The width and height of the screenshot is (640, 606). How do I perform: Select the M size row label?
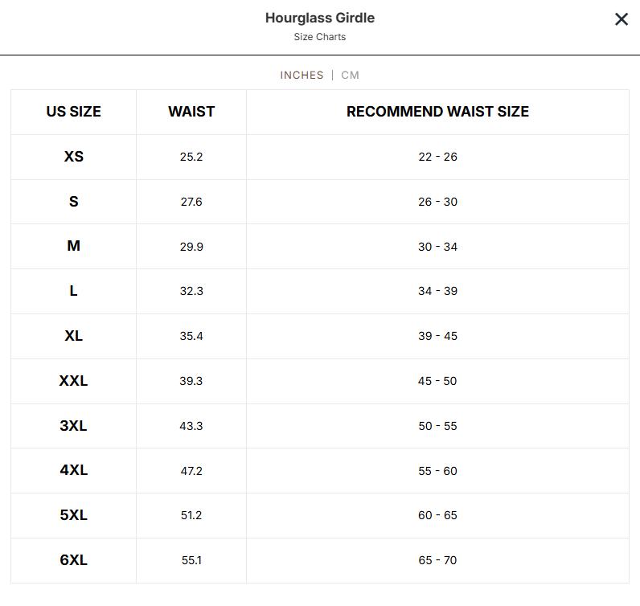point(73,246)
